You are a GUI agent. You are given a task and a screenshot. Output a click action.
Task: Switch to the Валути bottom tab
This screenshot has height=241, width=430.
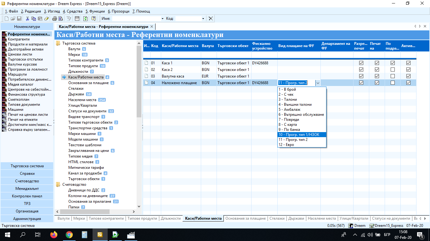click(x=64, y=218)
